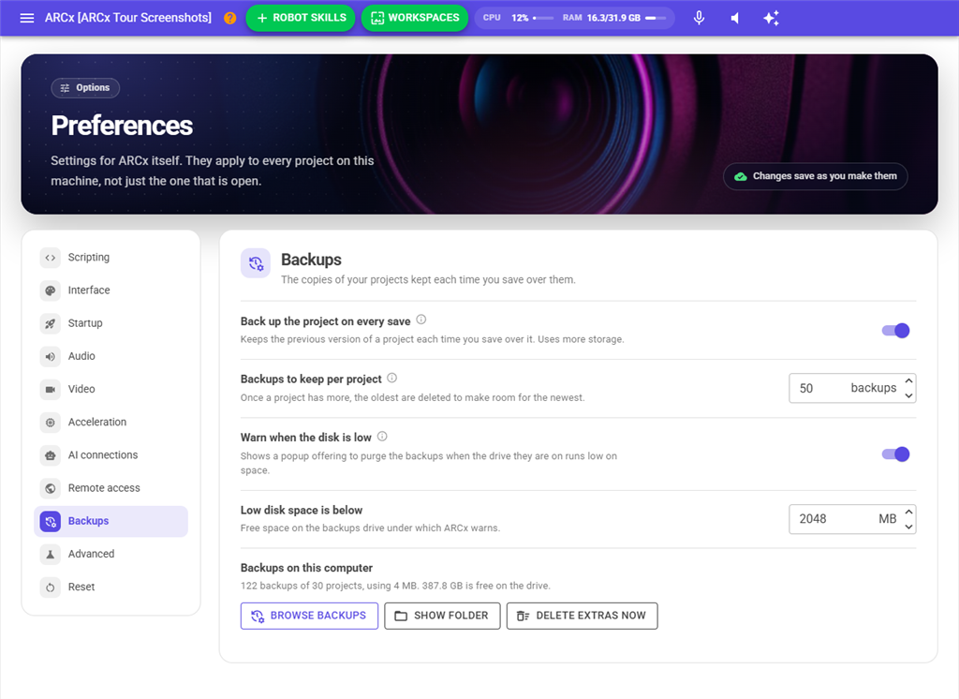Click the Advanced flask icon
This screenshot has width=959, height=699.
(x=51, y=555)
